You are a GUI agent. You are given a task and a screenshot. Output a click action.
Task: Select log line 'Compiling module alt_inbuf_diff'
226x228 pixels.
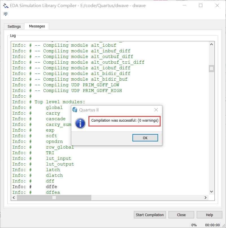[x=71, y=51]
